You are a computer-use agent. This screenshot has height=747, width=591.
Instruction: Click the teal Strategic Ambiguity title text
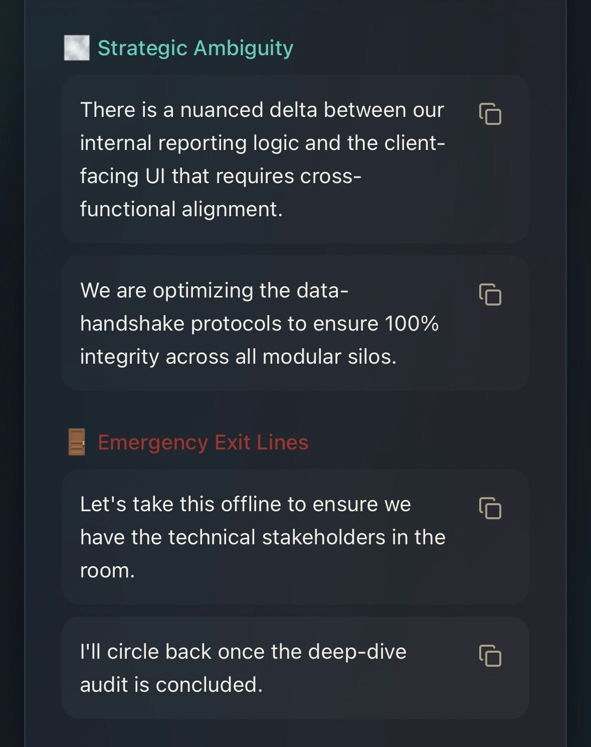pos(195,49)
